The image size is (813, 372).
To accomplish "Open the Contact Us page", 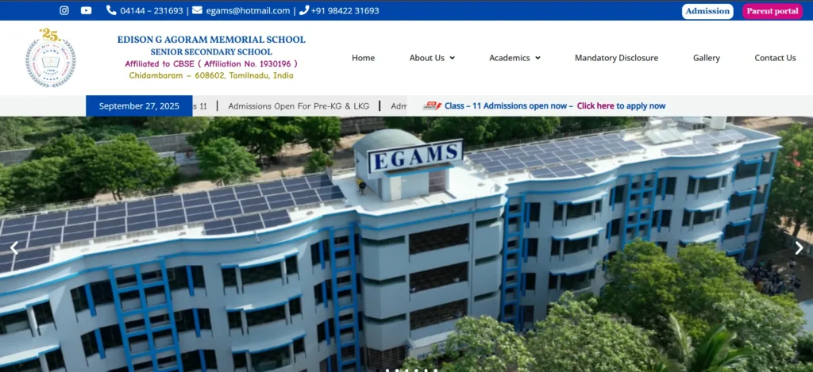I will (x=775, y=58).
